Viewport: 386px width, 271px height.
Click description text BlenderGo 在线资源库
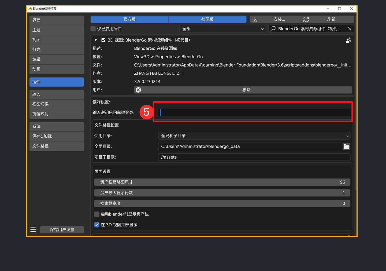click(155, 48)
